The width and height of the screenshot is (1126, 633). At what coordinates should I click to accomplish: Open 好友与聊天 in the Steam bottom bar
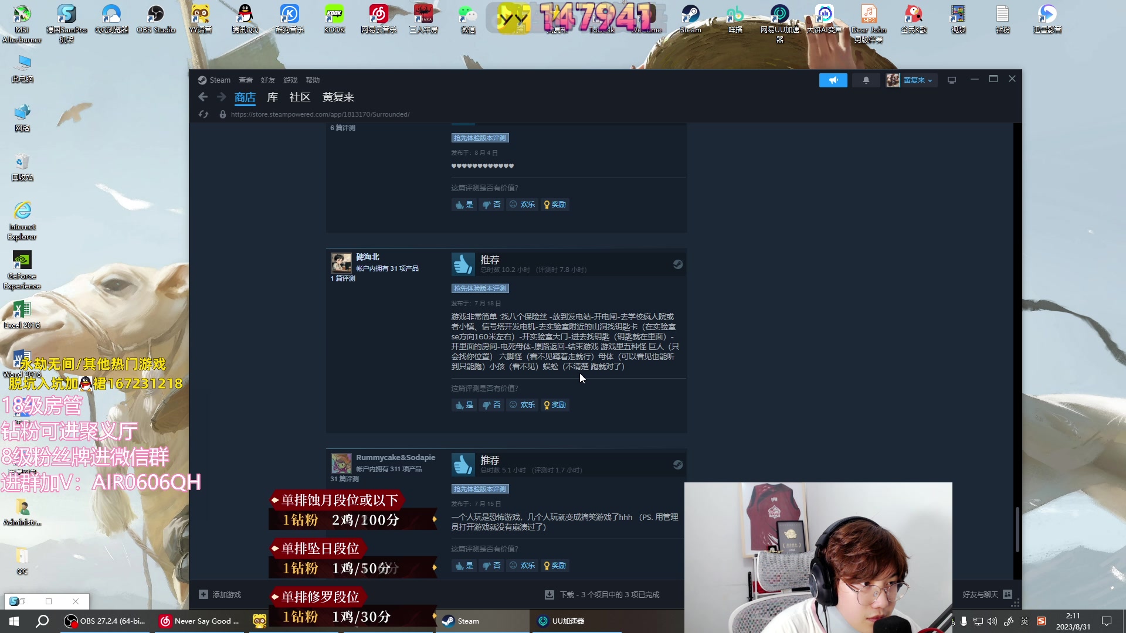(x=987, y=595)
